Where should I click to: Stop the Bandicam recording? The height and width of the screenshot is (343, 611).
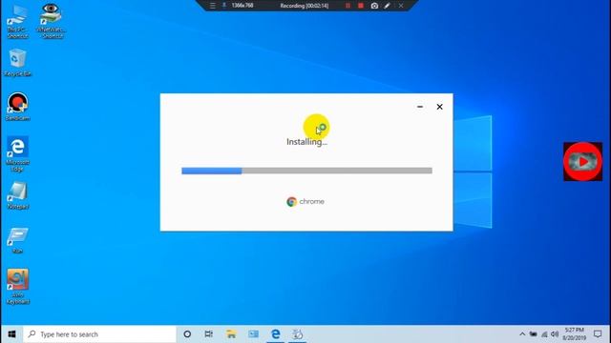(x=361, y=6)
